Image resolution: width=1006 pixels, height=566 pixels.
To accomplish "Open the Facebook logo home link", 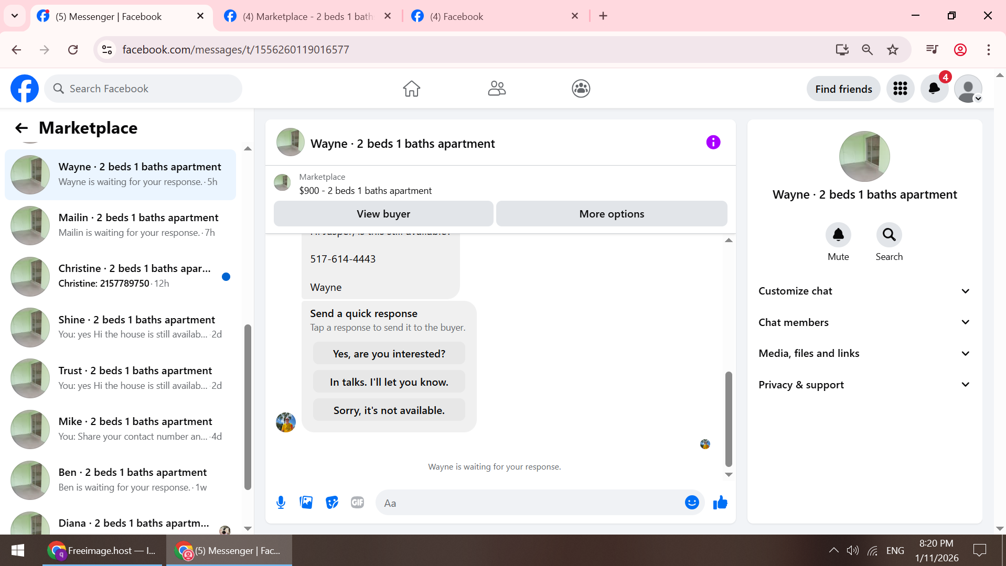I will click(25, 89).
